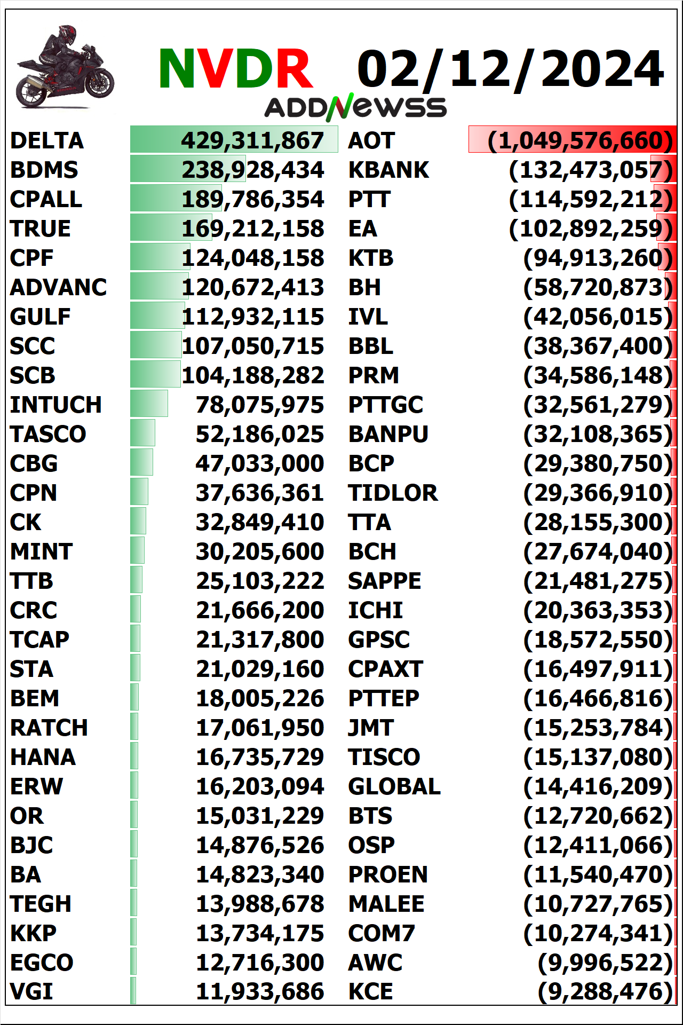
Task: Click the DELTA stock symbol
Action: [47, 140]
